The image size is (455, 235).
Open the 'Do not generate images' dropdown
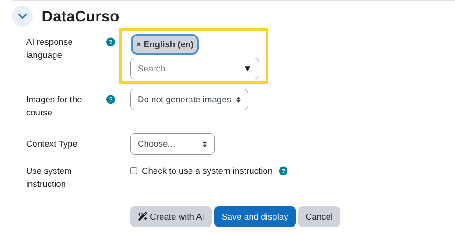(x=189, y=100)
